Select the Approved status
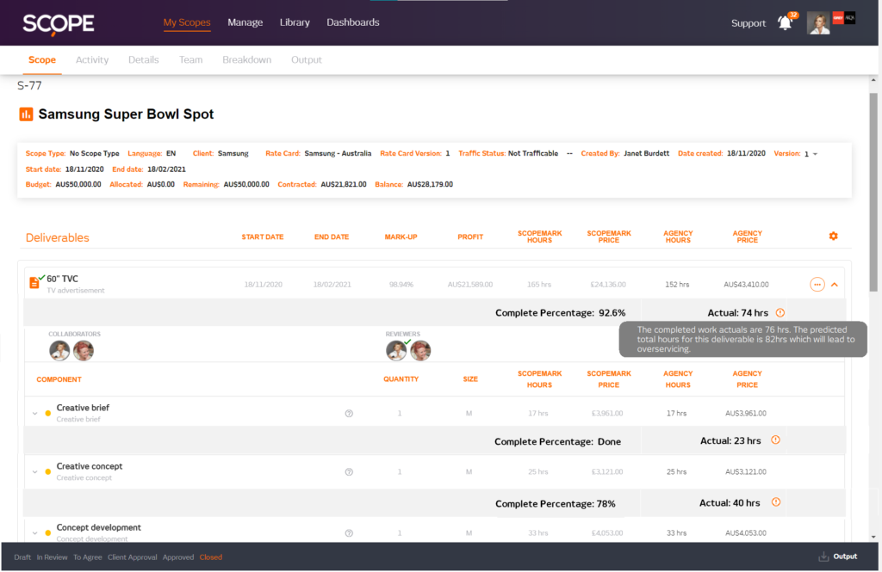This screenshot has height=572, width=882. [x=178, y=557]
